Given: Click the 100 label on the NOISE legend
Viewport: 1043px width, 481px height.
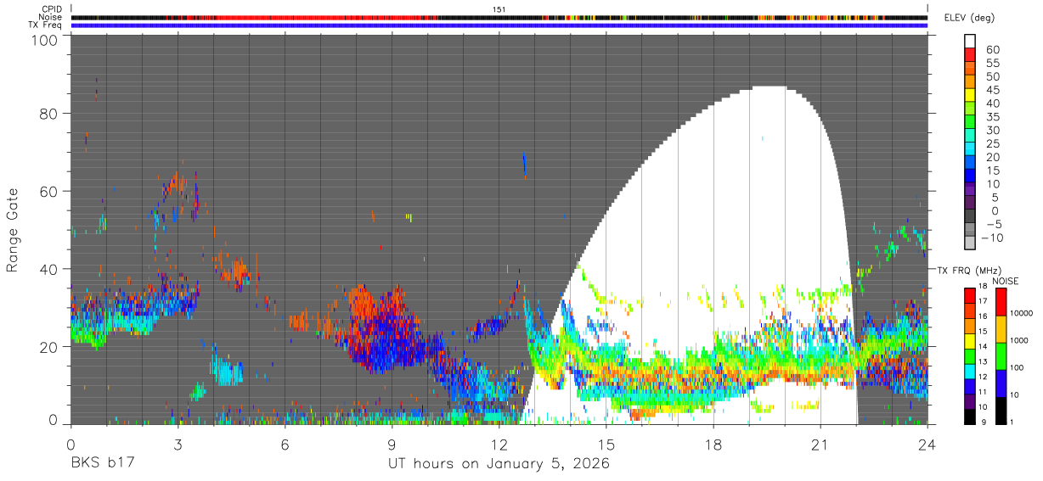Looking at the screenshot, I should tap(1017, 368).
